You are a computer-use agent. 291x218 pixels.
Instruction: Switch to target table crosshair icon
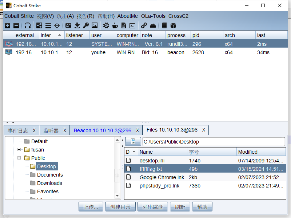click(x=57, y=25)
